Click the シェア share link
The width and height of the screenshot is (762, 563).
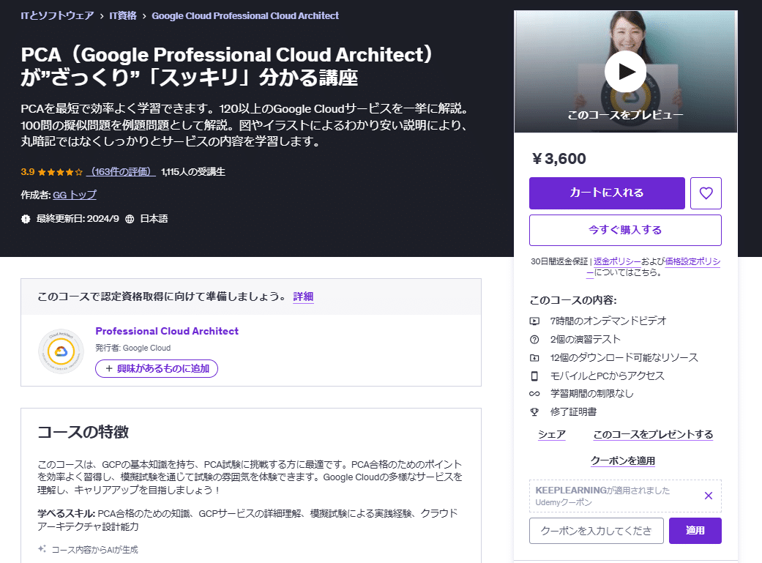click(552, 434)
